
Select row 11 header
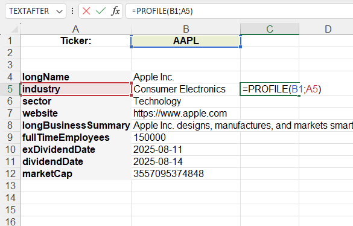pyautogui.click(x=10, y=161)
